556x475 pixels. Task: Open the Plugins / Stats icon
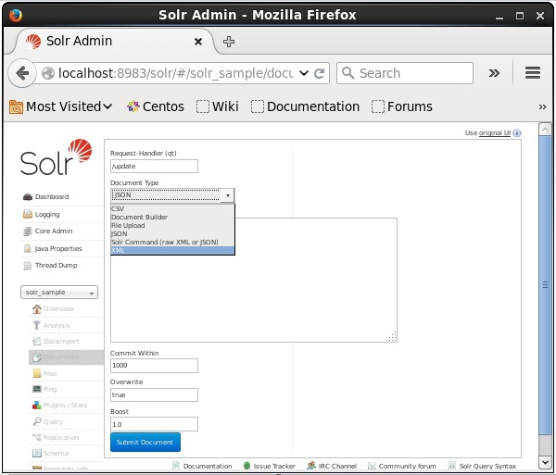(36, 405)
